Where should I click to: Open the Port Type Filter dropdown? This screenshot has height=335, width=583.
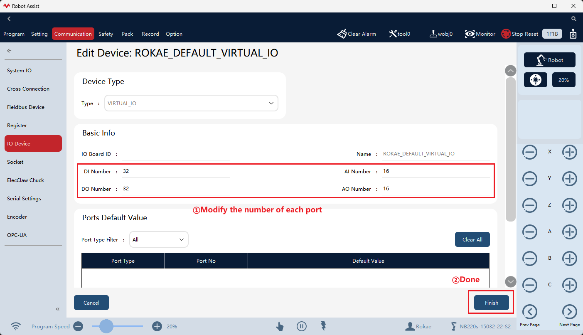tap(159, 239)
